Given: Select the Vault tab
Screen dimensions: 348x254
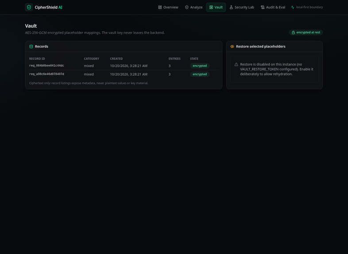Looking at the screenshot, I should [216, 8].
